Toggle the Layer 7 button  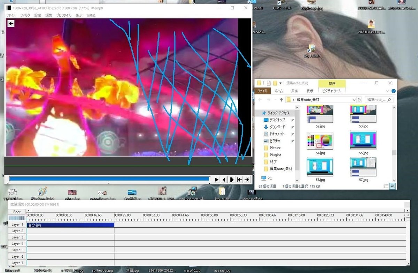click(17, 263)
